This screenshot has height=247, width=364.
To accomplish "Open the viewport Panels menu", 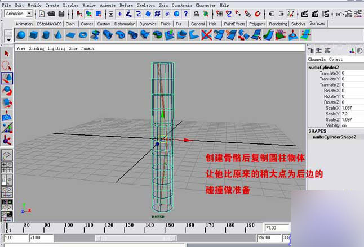I will click(87, 48).
